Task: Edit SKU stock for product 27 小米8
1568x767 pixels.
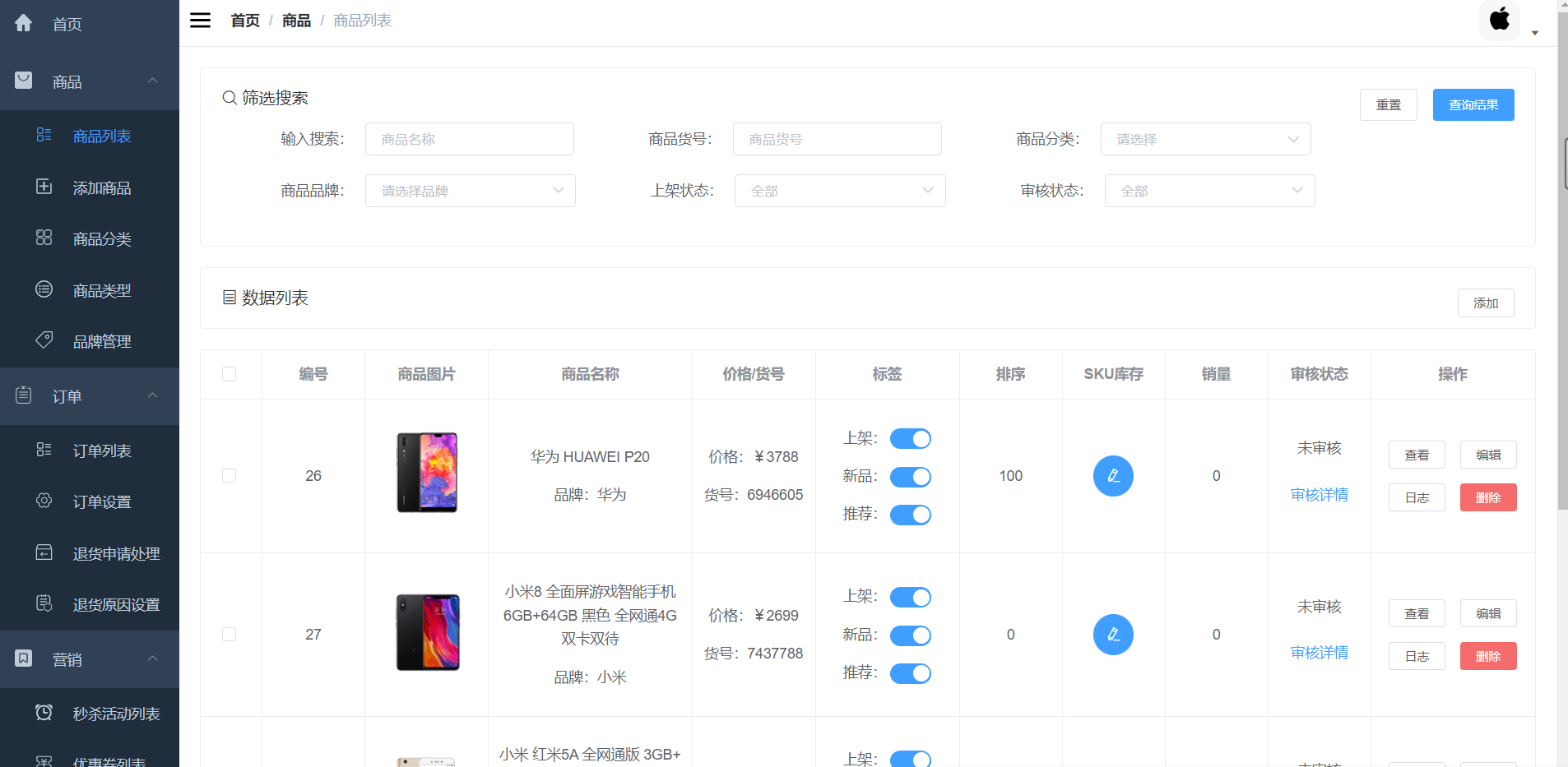Action: (x=1113, y=635)
